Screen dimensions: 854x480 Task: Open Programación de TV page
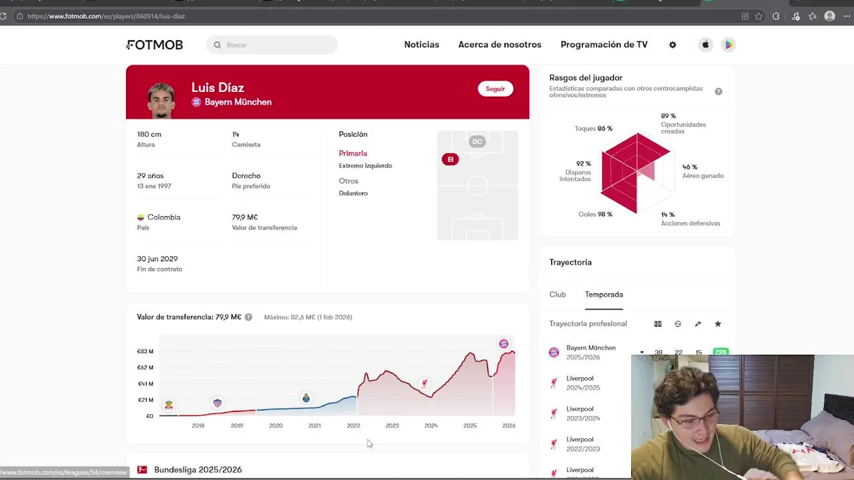point(604,45)
